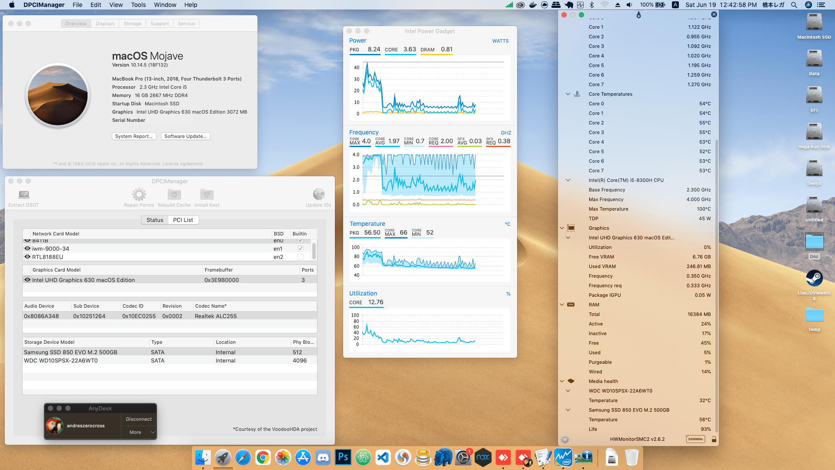
Task: Collapse the Graphics group
Action: click(x=562, y=228)
